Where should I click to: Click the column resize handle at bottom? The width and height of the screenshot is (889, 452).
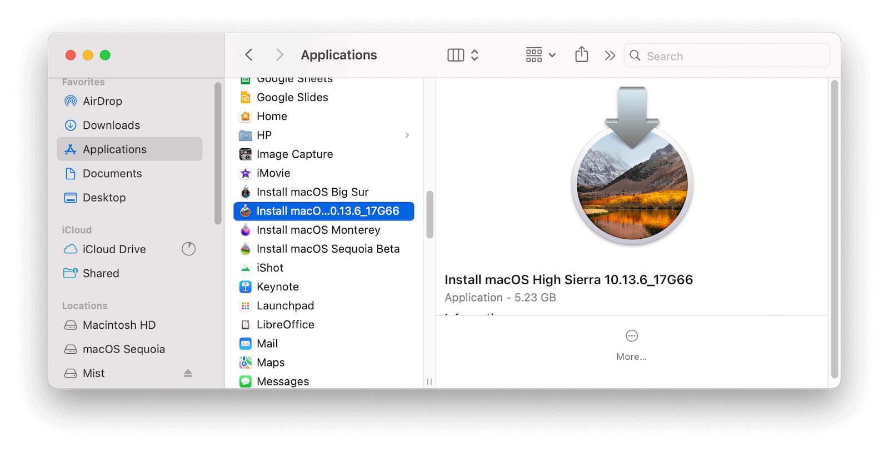pyautogui.click(x=429, y=381)
